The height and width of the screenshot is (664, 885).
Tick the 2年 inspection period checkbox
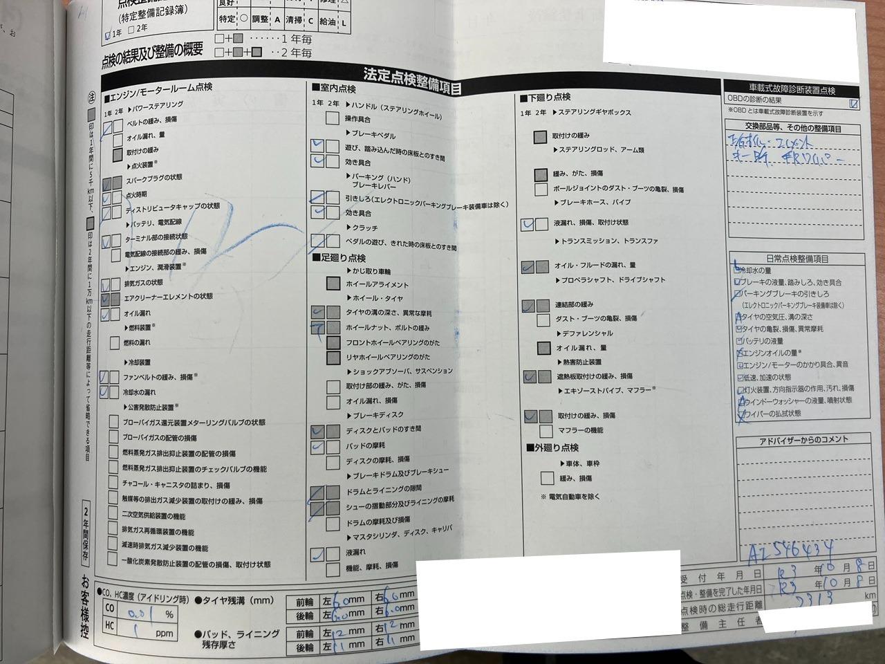click(131, 30)
